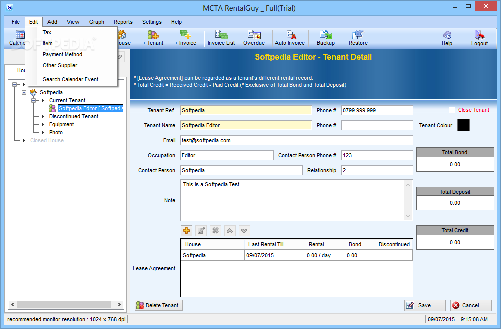Open the File menu
The height and width of the screenshot is (329, 501).
tap(16, 22)
